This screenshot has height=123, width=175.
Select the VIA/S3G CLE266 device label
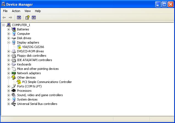click(33, 47)
